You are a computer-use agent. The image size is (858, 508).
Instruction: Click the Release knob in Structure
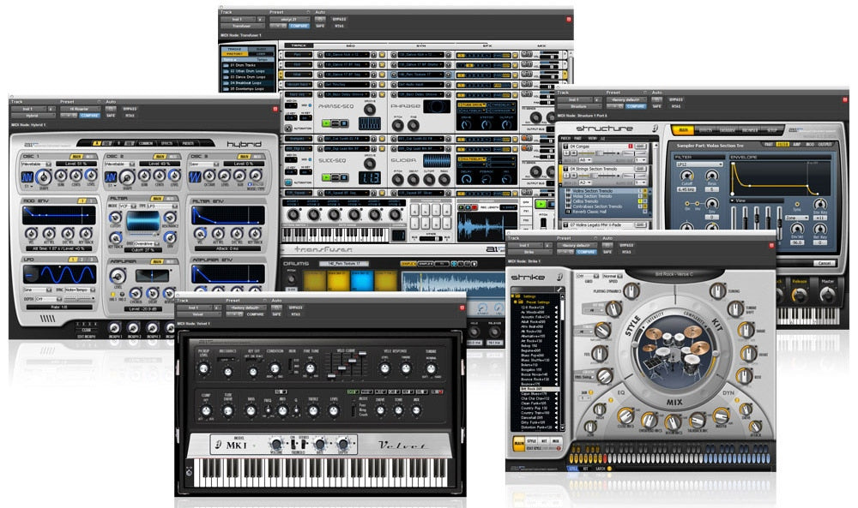800,296
